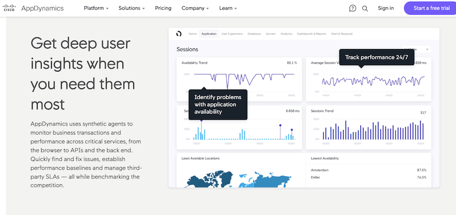Select the Application tab in dashboard
Image resolution: width=456 pixels, height=215 pixels.
pos(209,34)
